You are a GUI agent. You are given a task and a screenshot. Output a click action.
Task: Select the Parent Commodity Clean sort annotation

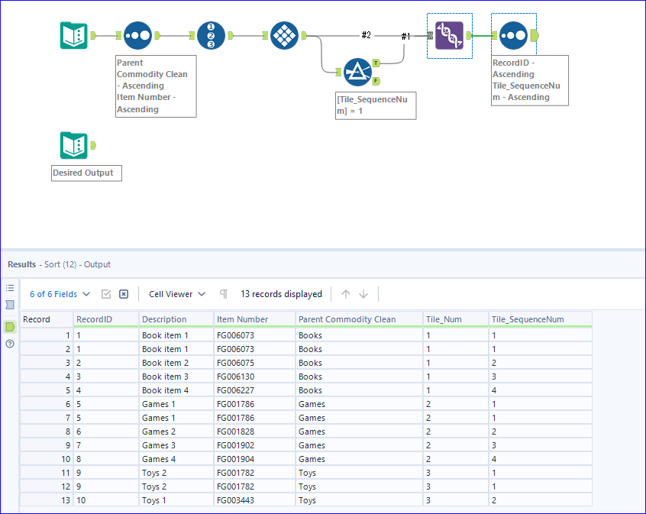click(x=156, y=86)
